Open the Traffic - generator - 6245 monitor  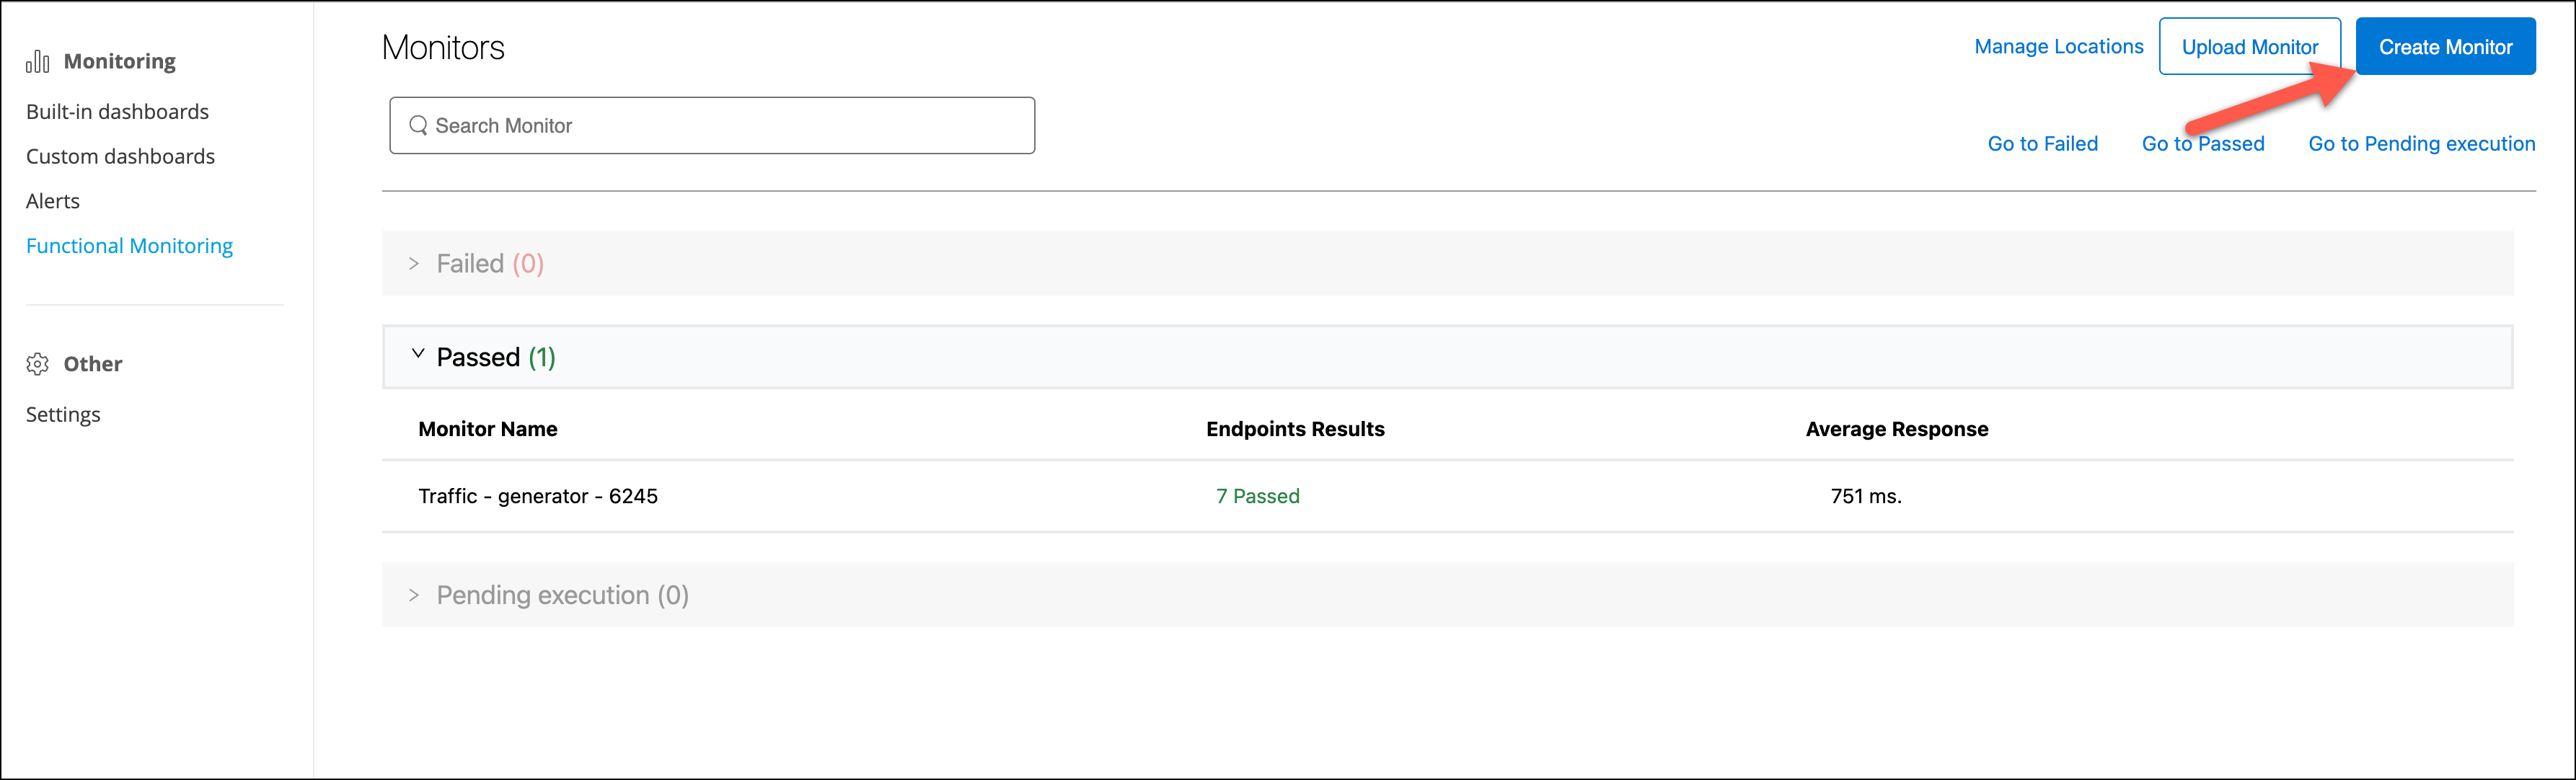(538, 497)
